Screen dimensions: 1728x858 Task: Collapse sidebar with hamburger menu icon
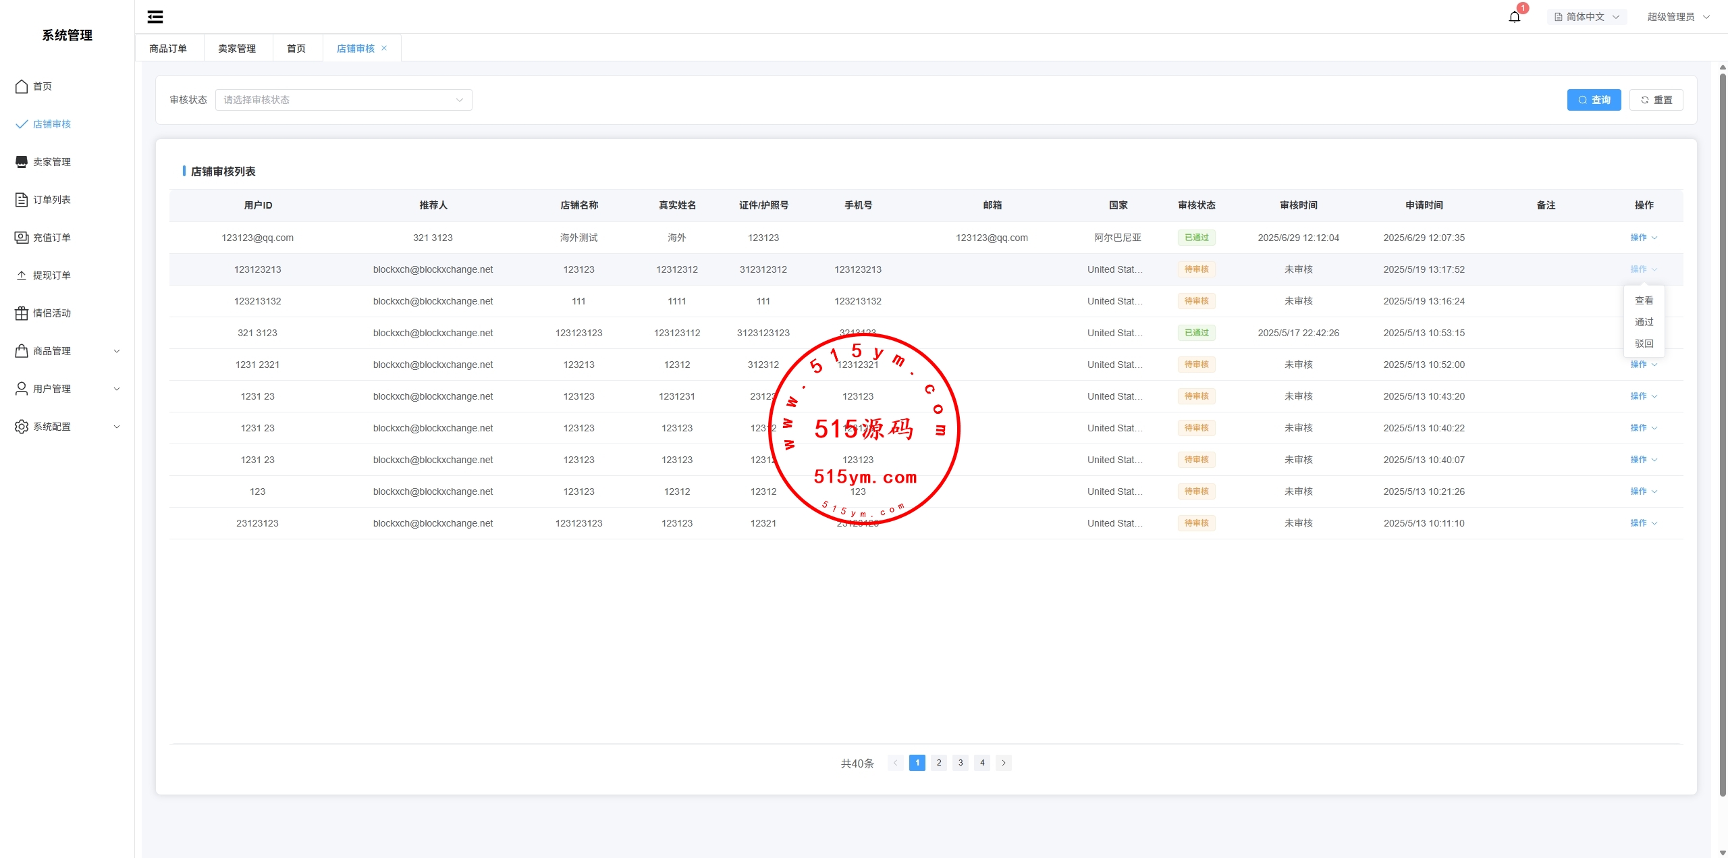155,17
